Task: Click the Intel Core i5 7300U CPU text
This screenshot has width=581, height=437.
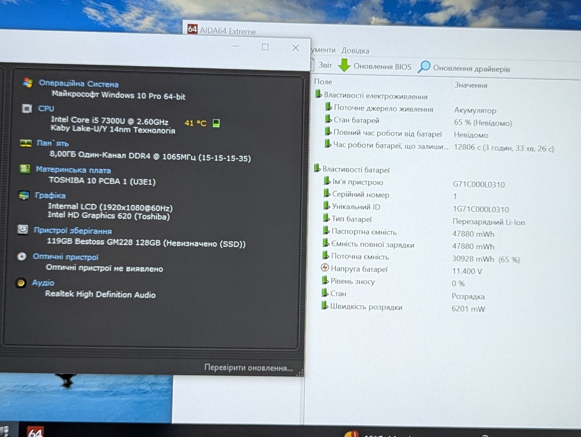Action: click(109, 121)
